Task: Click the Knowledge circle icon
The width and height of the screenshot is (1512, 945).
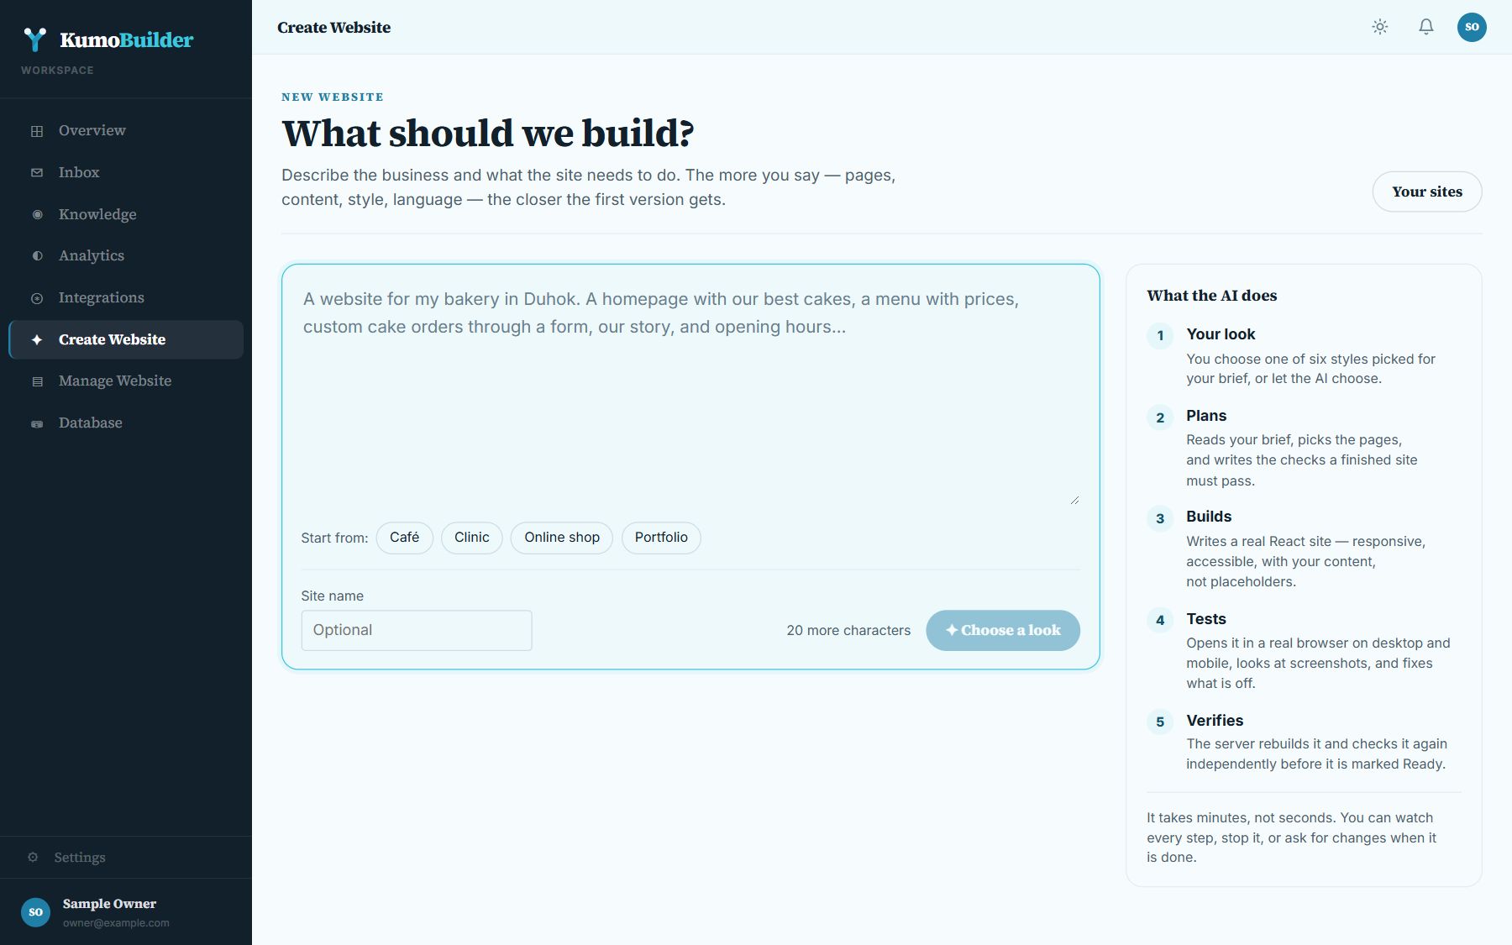Action: point(37,215)
